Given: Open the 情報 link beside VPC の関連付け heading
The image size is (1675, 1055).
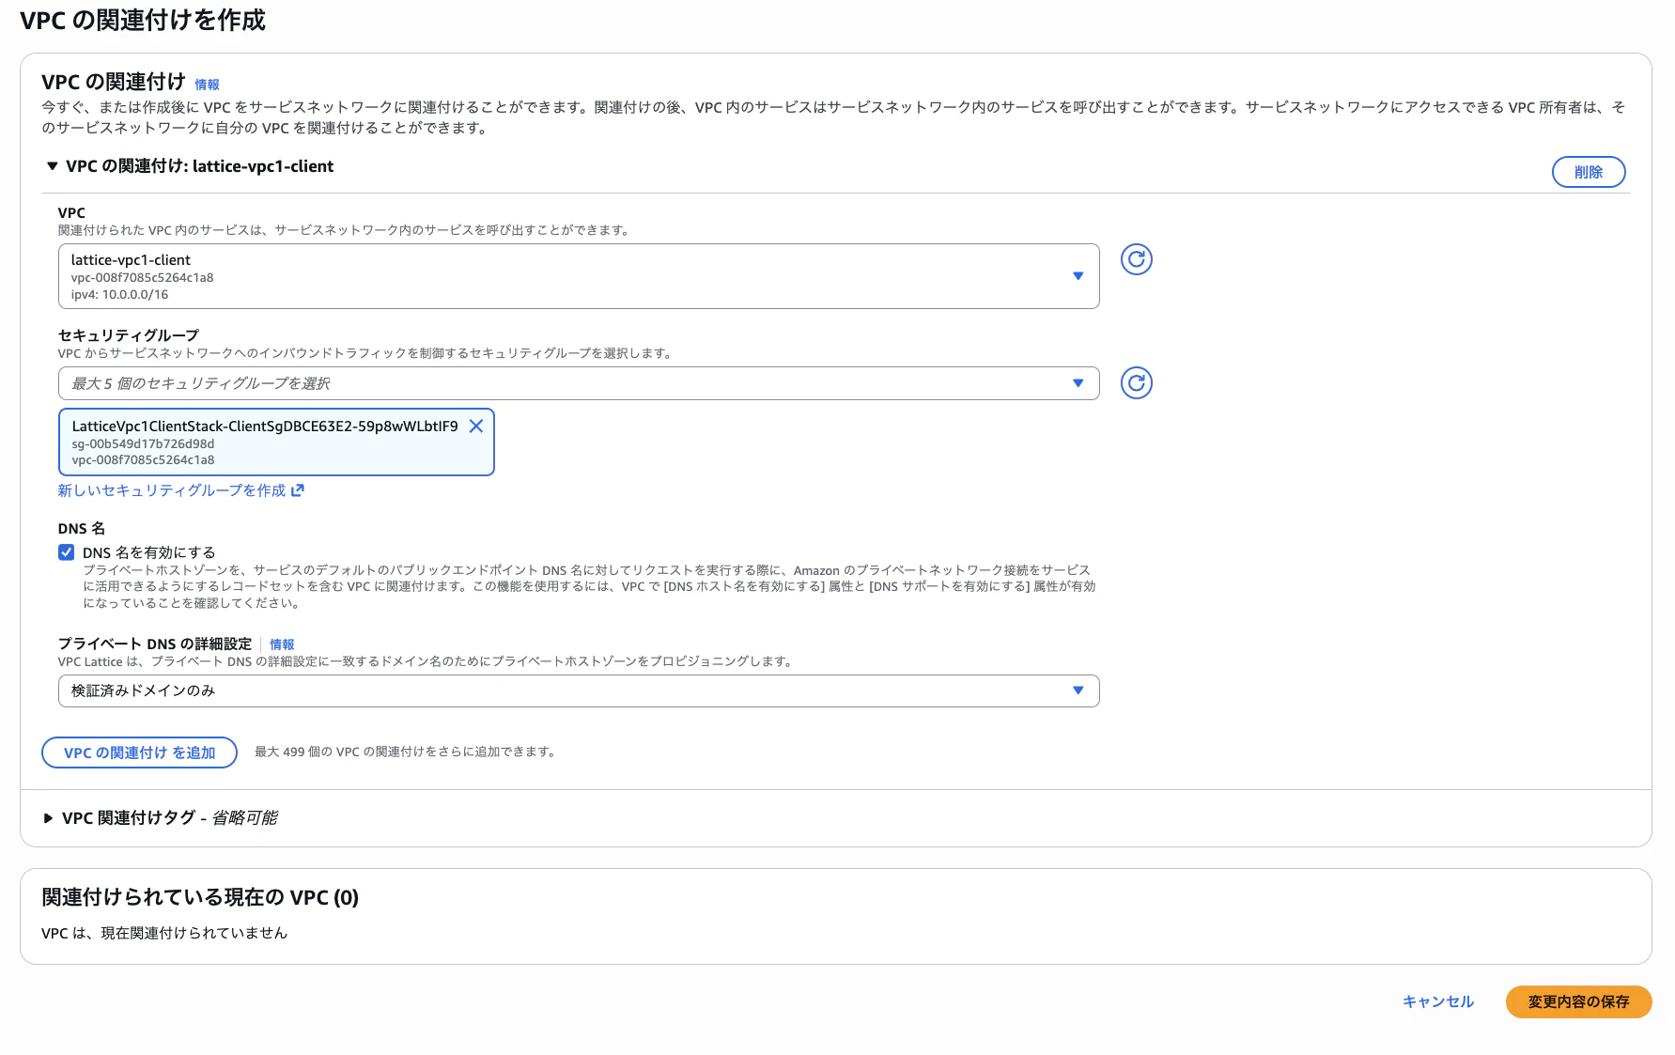Looking at the screenshot, I should pos(207,85).
